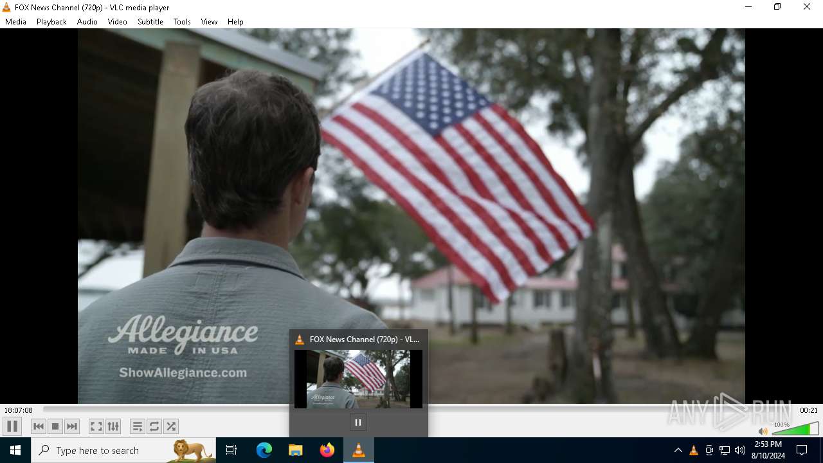Toggle random shuffle playback
823x463 pixels.
click(x=171, y=426)
